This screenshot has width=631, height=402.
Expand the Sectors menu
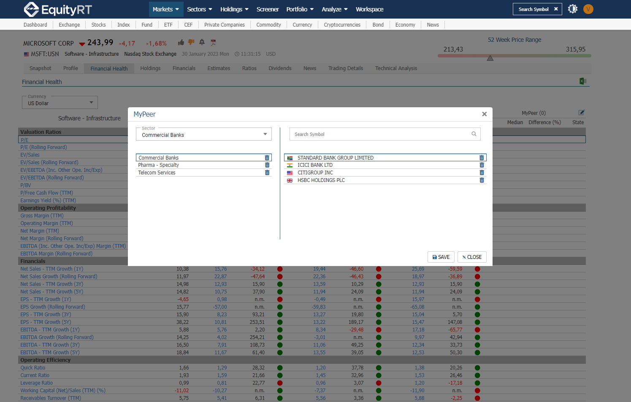(x=200, y=9)
